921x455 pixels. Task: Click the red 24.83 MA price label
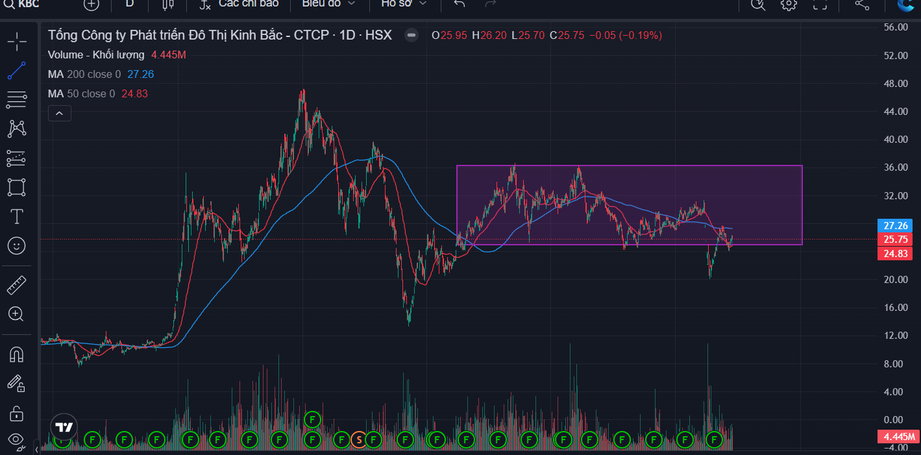pos(896,253)
